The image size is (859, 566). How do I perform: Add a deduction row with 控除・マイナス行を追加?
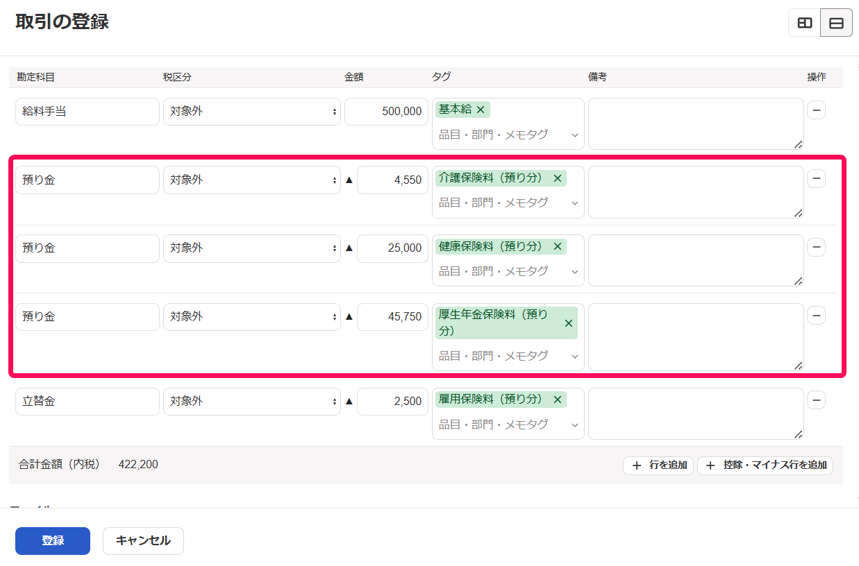pos(765,465)
